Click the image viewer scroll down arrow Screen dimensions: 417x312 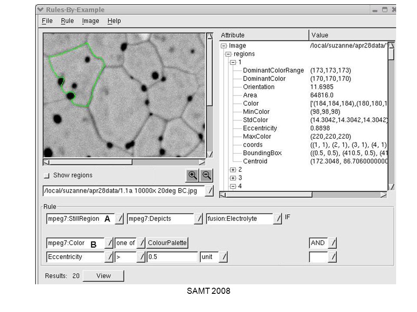[209, 154]
